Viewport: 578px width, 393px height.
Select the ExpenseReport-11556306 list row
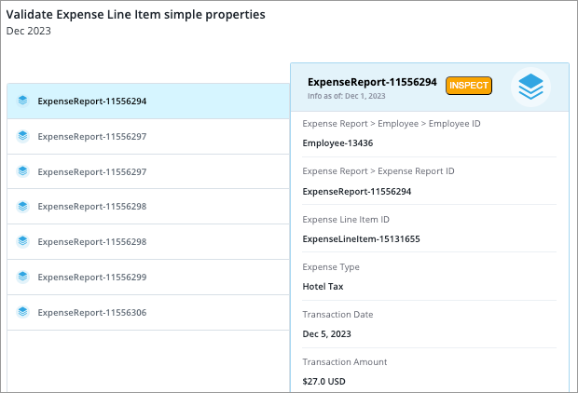[x=148, y=312]
